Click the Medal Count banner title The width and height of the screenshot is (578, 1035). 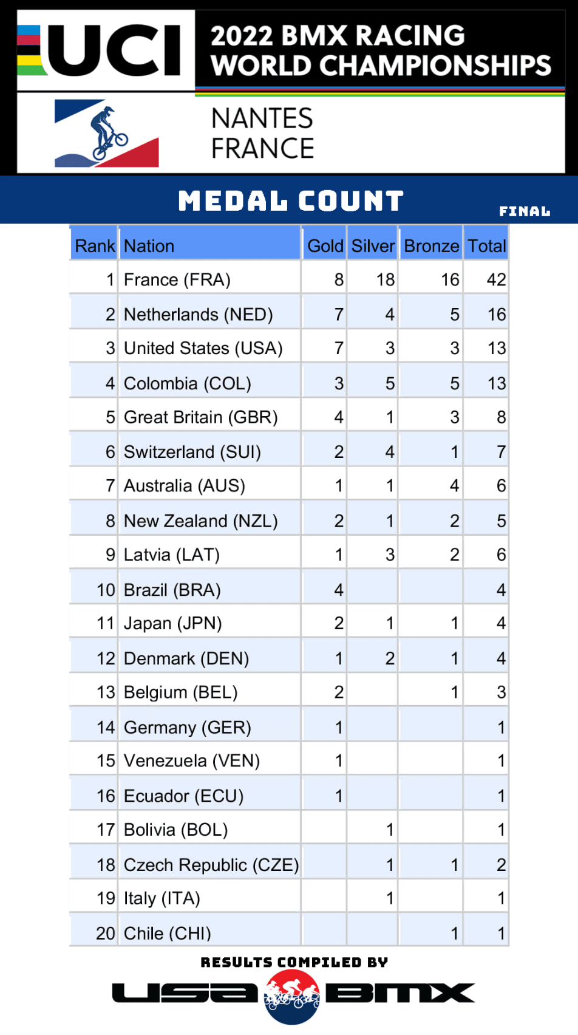click(x=291, y=201)
